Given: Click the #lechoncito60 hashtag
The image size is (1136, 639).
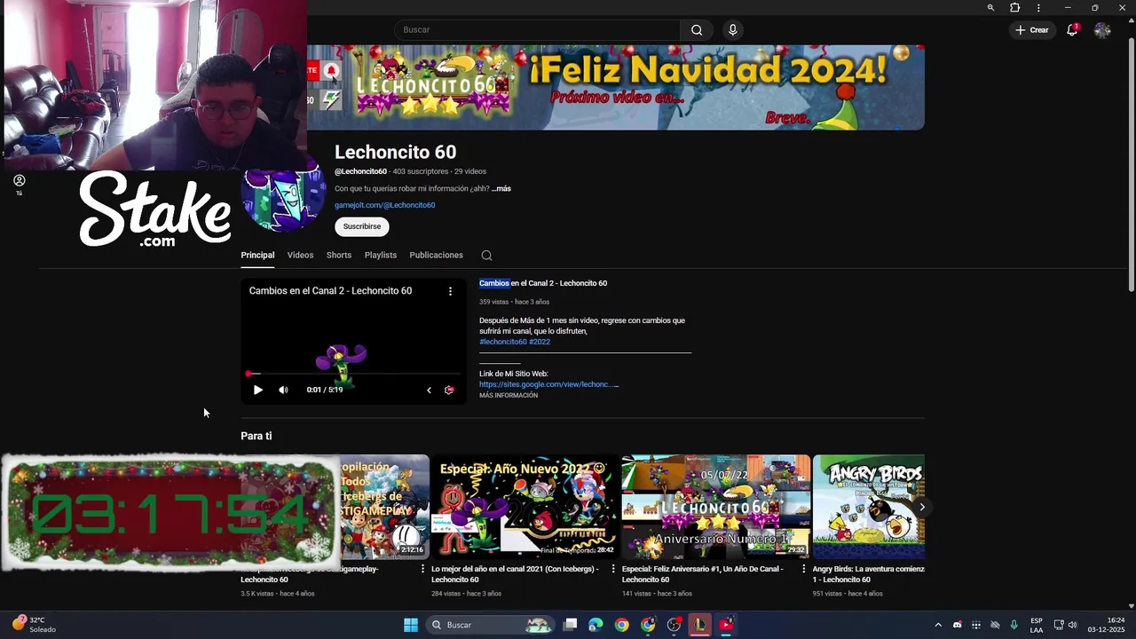Looking at the screenshot, I should pyautogui.click(x=503, y=342).
